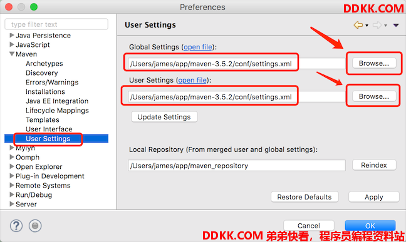Viewport: 406px width, 242px height.
Task: Expand the Run/Debug tree node
Action: coord(12,194)
